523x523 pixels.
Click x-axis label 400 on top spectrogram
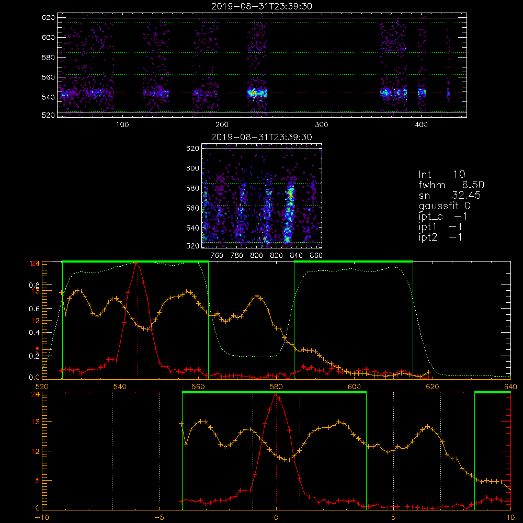[x=421, y=125]
